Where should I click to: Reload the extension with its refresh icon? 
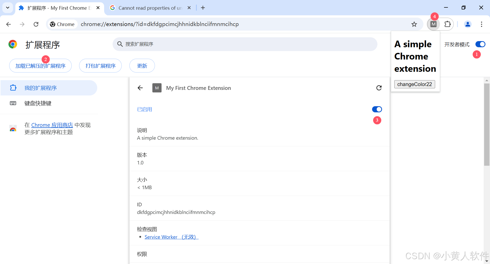point(379,88)
